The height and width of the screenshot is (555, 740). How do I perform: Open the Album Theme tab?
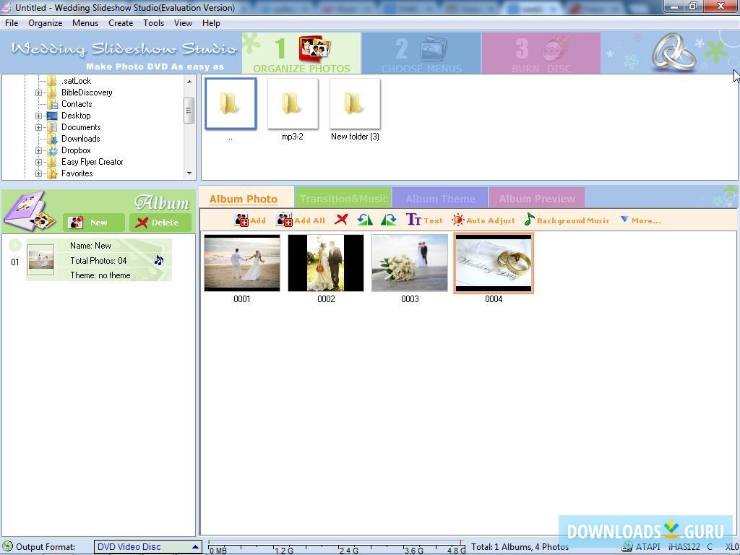[x=439, y=197]
